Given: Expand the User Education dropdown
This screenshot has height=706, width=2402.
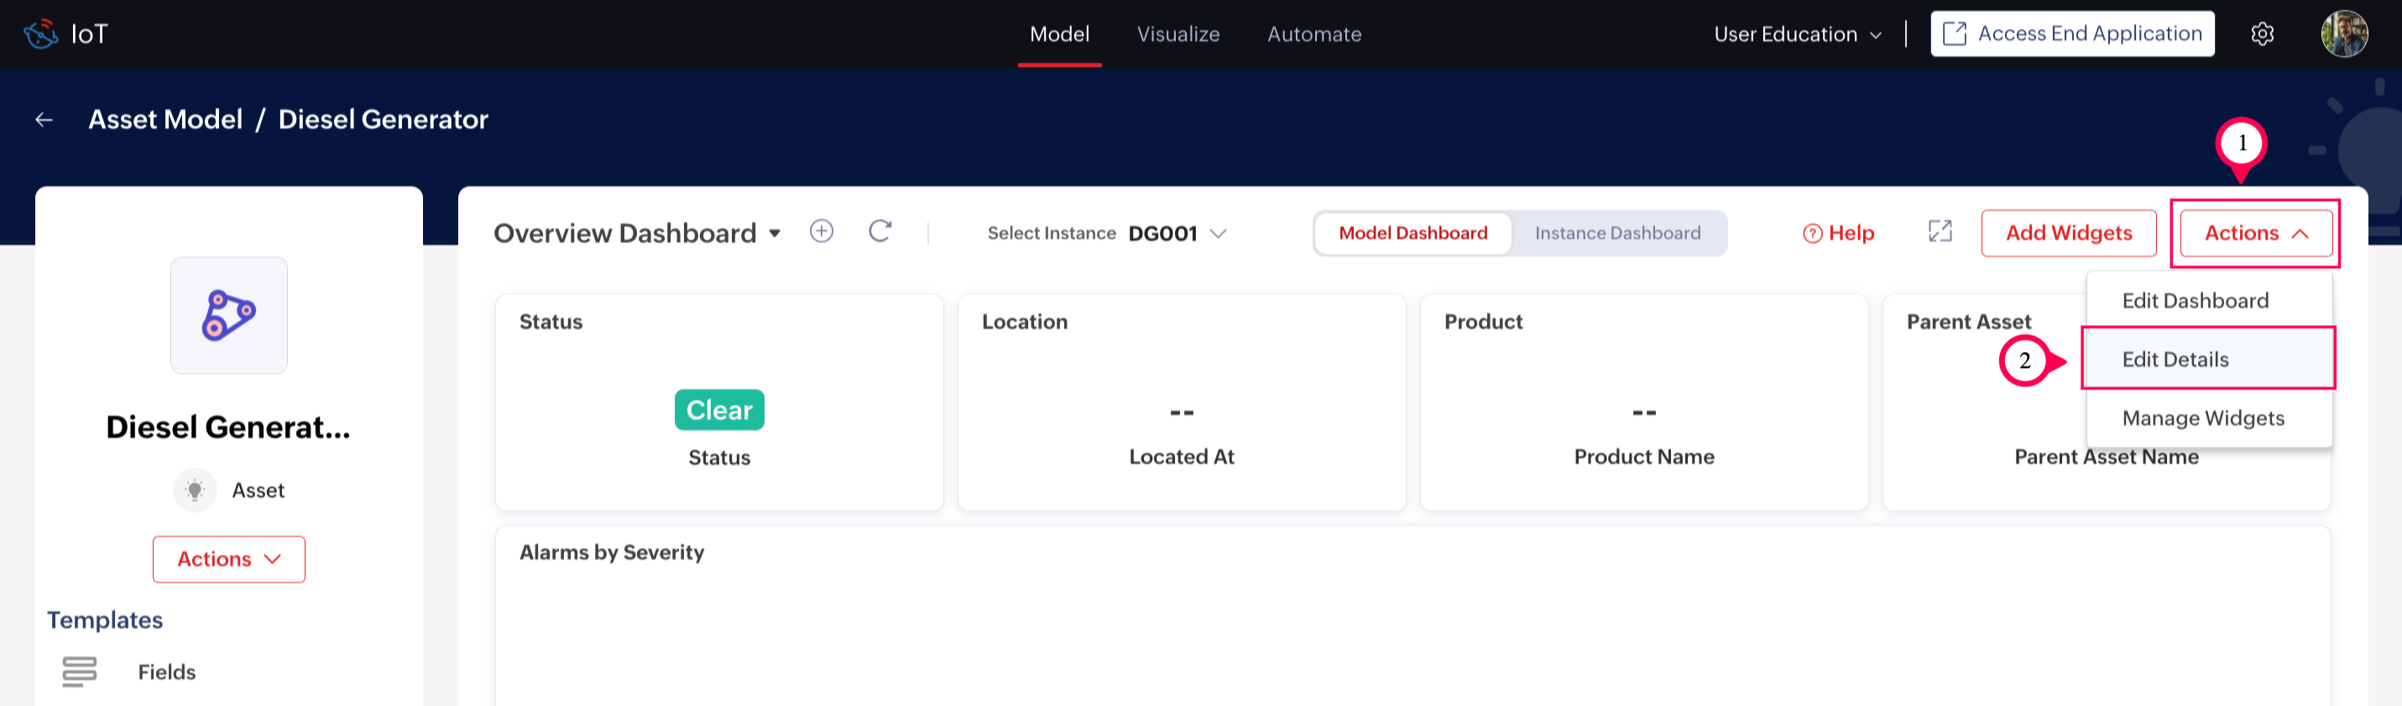Looking at the screenshot, I should 1797,34.
